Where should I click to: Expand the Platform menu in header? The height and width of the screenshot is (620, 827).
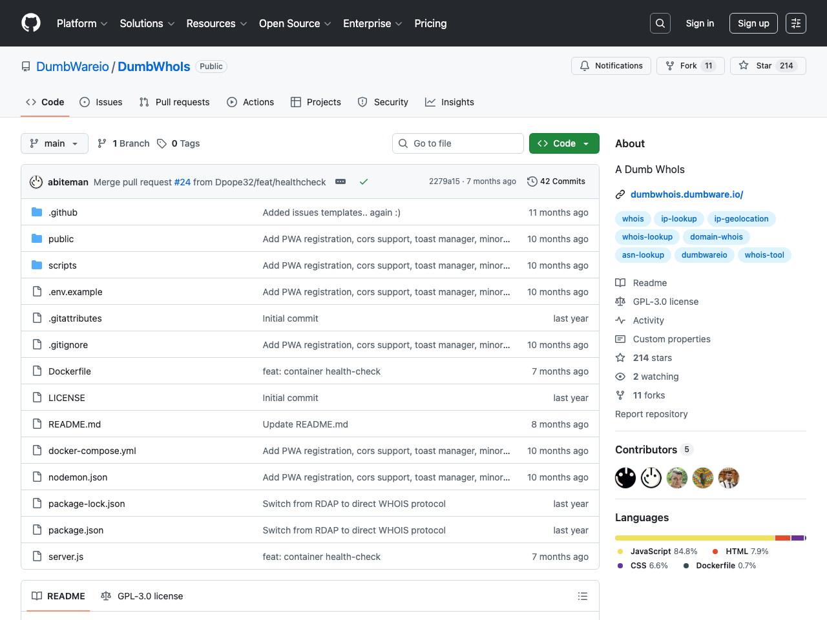[82, 23]
